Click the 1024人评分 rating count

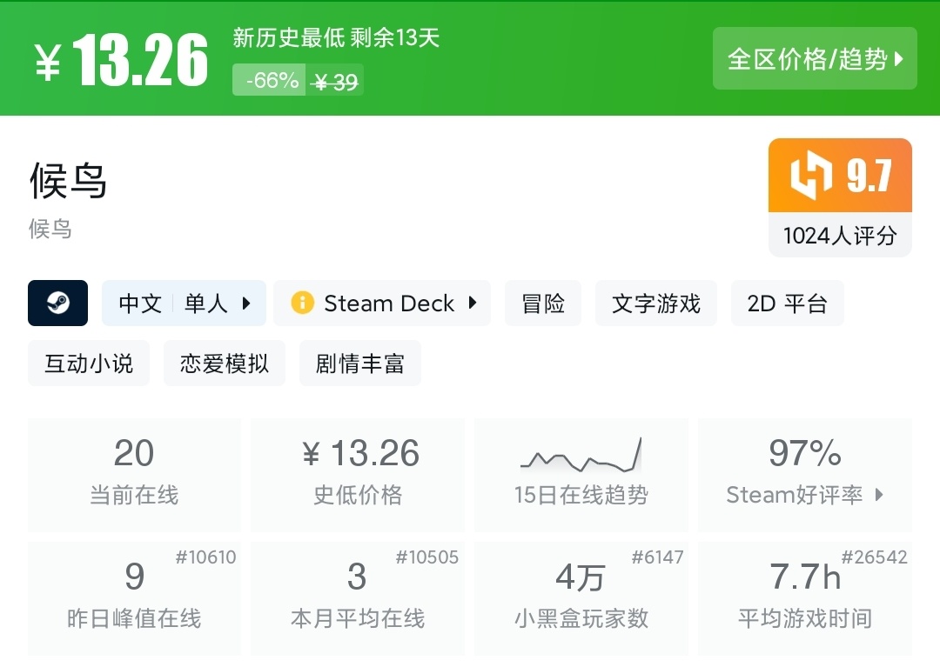point(840,235)
